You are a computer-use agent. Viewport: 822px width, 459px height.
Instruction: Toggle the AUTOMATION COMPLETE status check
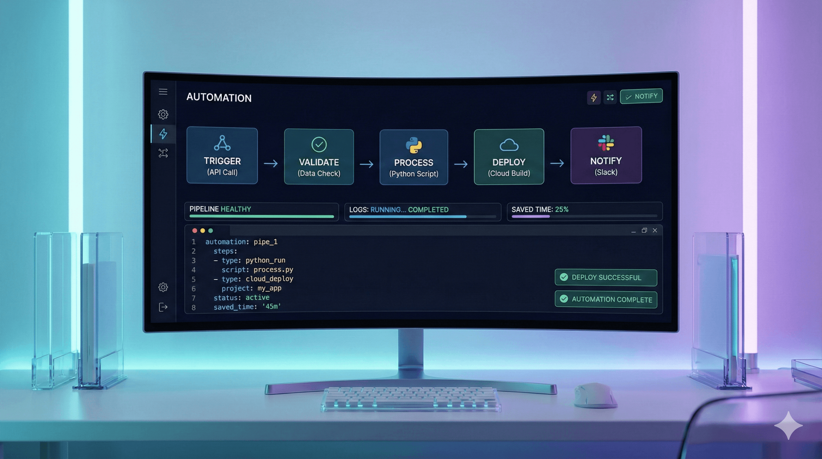click(x=605, y=299)
